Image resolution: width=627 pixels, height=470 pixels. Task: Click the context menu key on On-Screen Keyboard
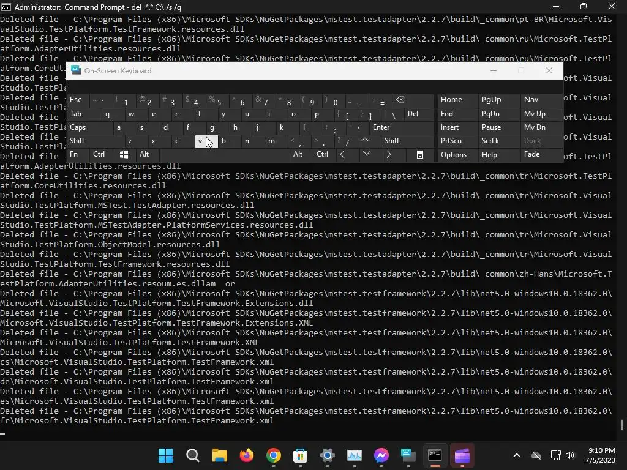pyautogui.click(x=419, y=154)
